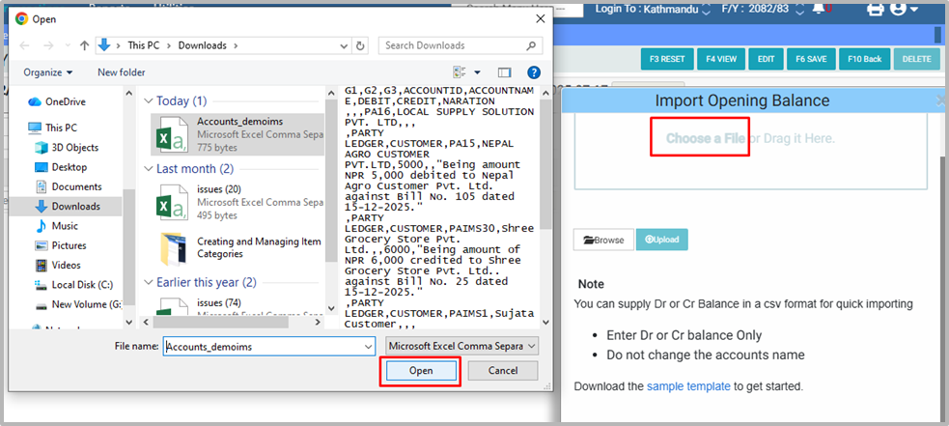This screenshot has width=949, height=426.
Task: Toggle the preview pane icon
Action: [x=504, y=72]
